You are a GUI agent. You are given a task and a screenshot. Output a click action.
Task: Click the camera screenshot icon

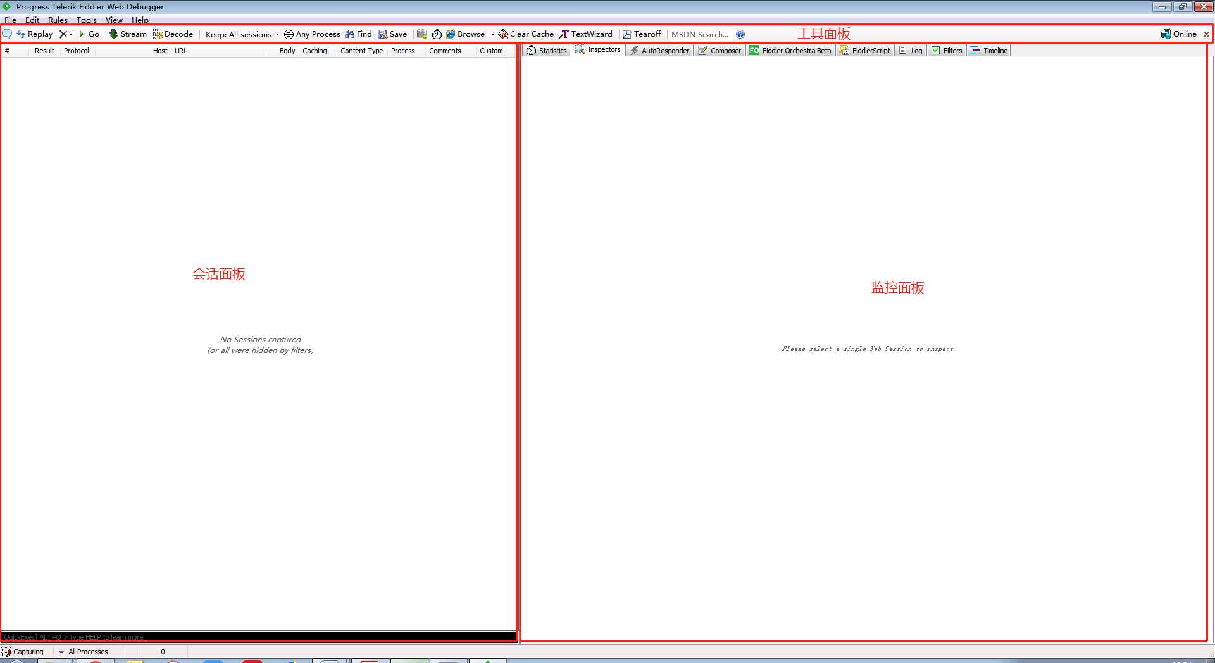point(422,34)
